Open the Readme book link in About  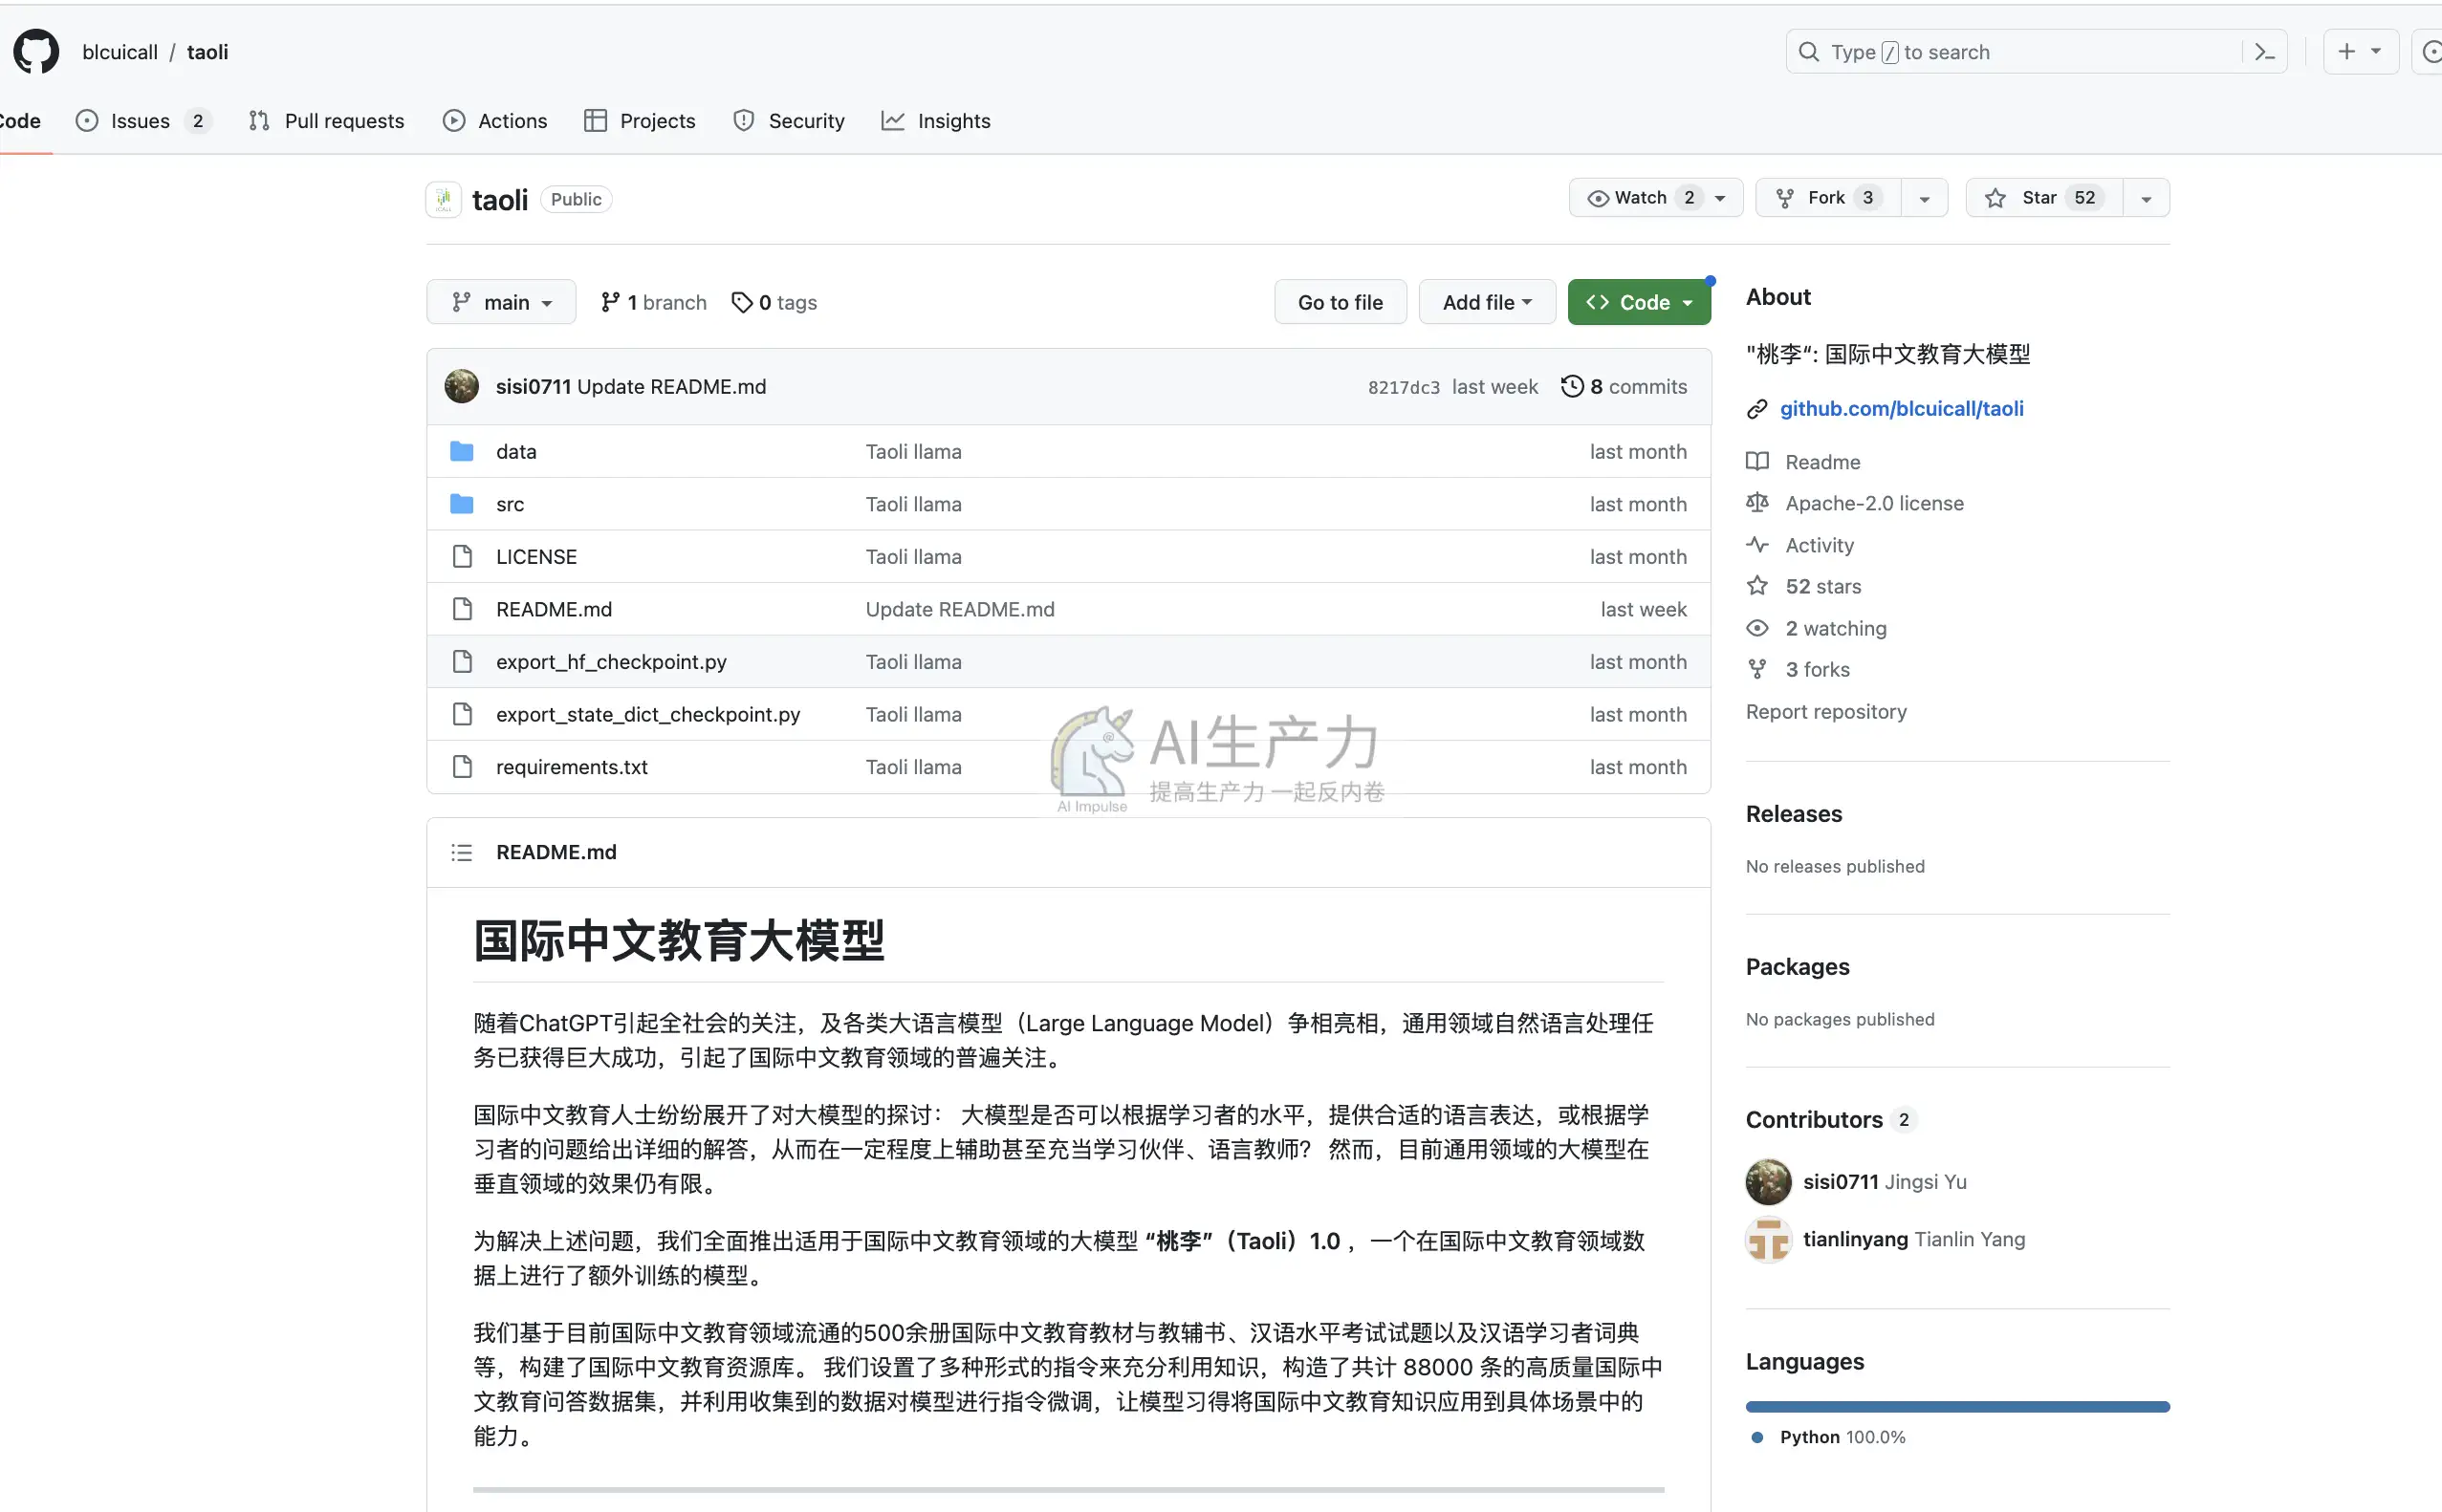coord(1802,462)
